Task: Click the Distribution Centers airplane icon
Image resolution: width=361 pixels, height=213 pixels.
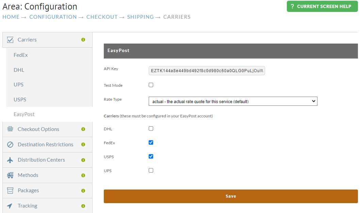Action: [10, 160]
